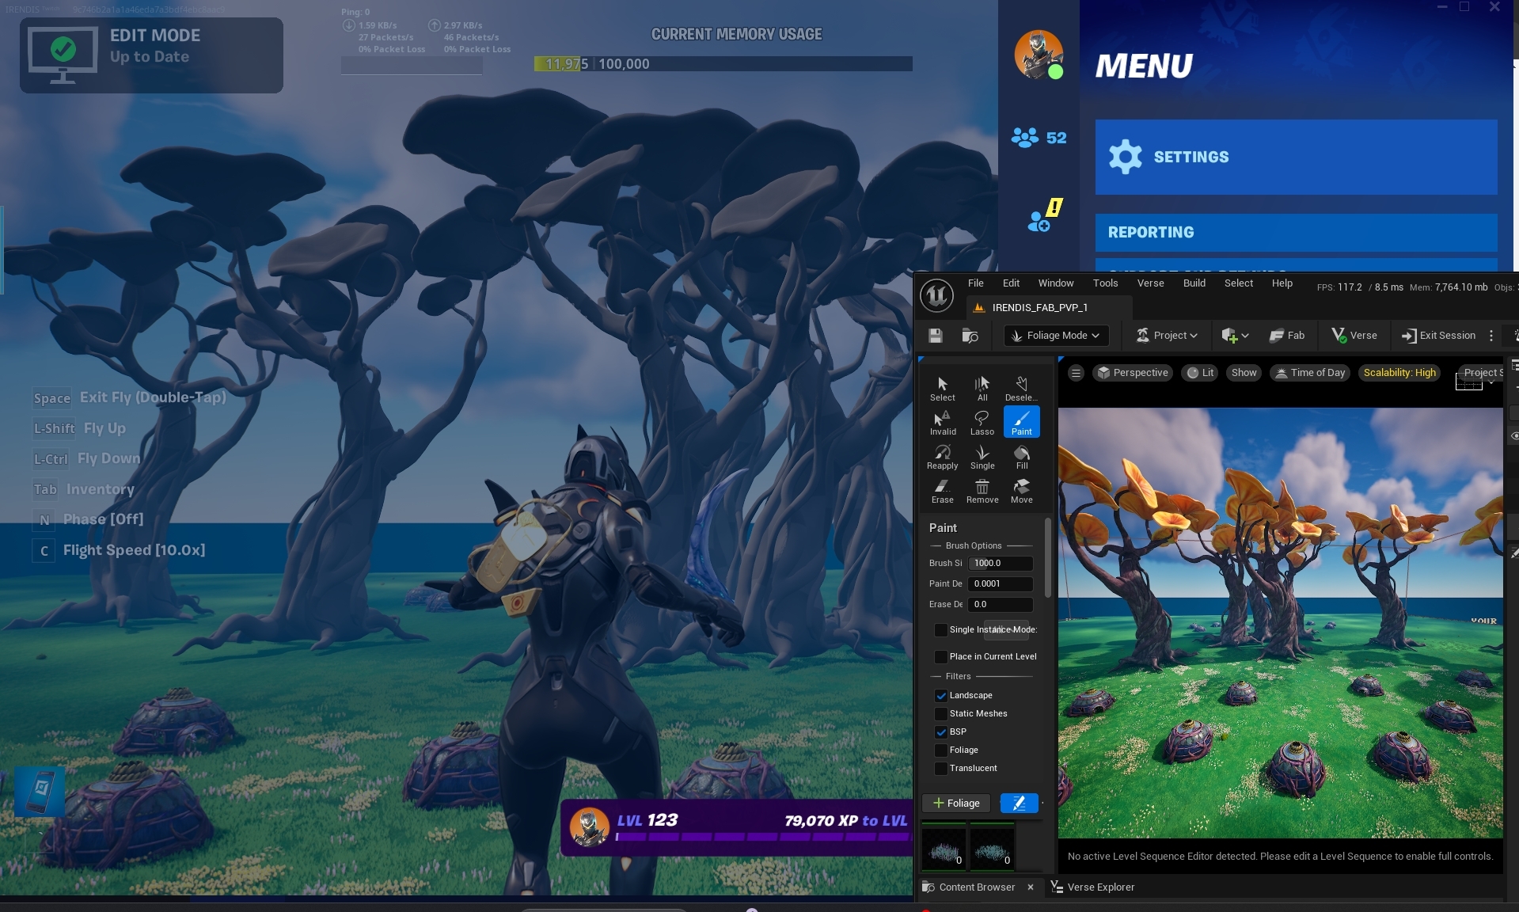Click the add friends icon with alert

tap(1043, 215)
